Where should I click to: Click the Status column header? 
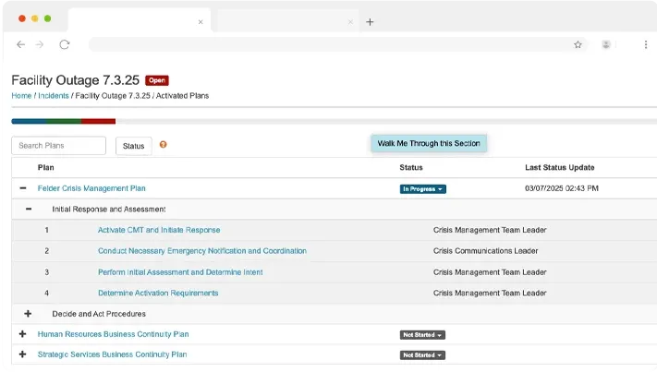(x=411, y=167)
